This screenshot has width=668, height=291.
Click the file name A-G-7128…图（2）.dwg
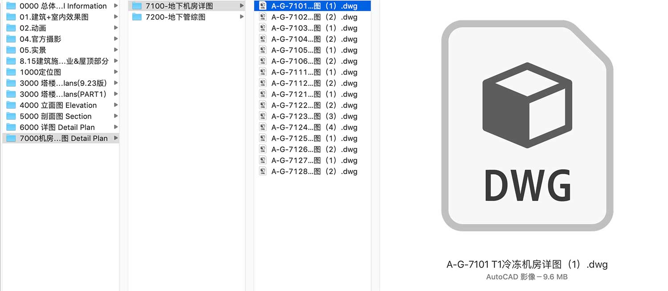pos(314,171)
